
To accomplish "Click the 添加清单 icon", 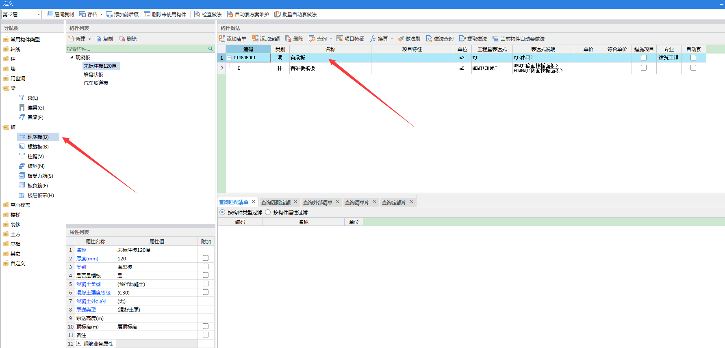I will point(222,39).
